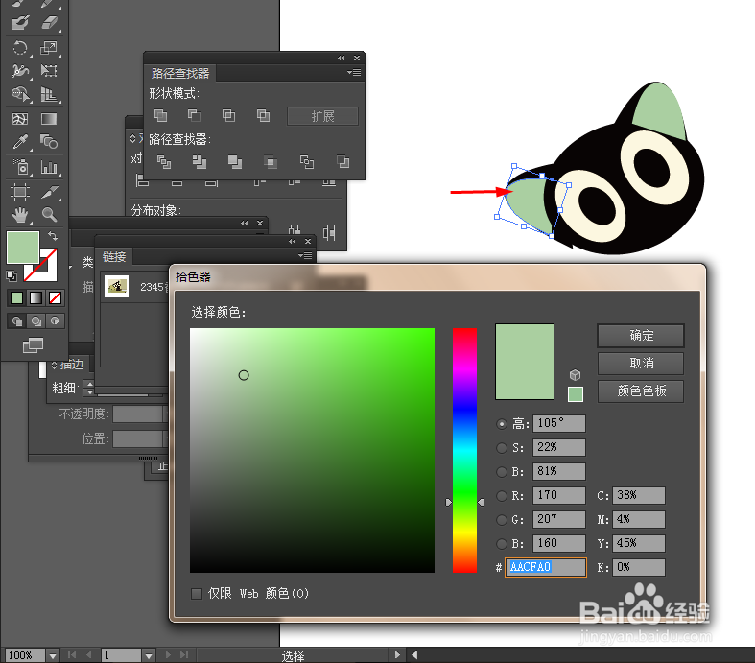Screen dimensions: 755x663
Task: Select the brightness B radio button above R
Action: pos(502,472)
